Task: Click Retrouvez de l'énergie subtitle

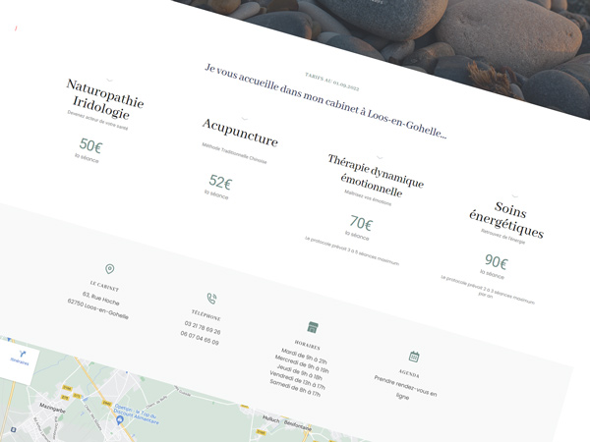Action: click(x=503, y=237)
